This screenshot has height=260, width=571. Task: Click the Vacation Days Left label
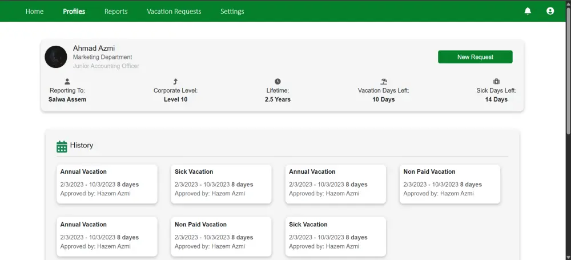point(384,90)
